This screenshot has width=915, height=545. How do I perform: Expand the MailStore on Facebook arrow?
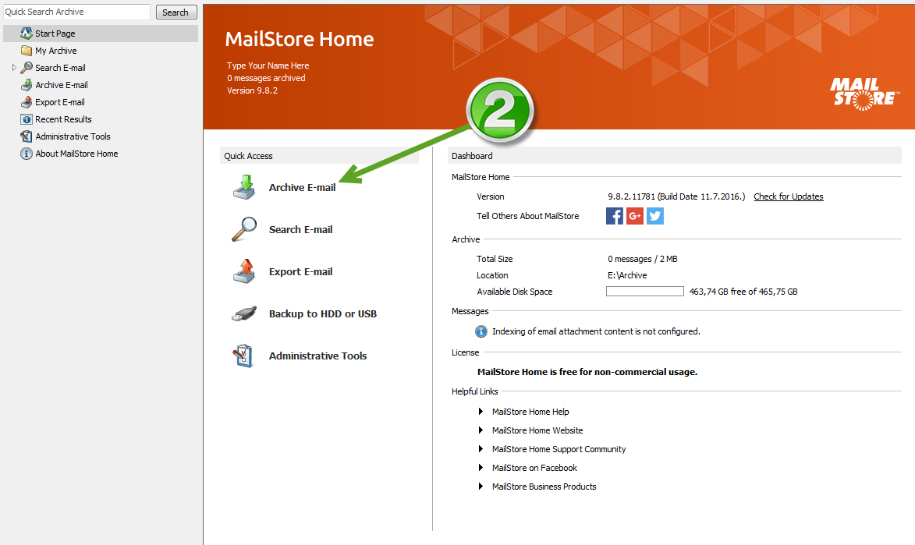tap(481, 467)
